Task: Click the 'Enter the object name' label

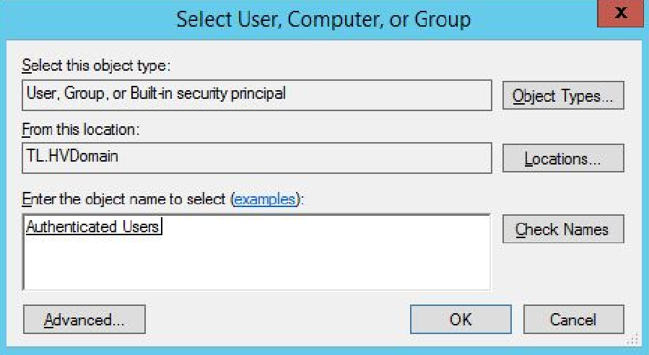Action: click(124, 199)
